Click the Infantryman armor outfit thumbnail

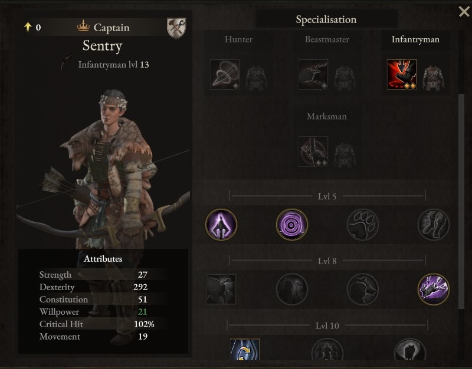433,78
